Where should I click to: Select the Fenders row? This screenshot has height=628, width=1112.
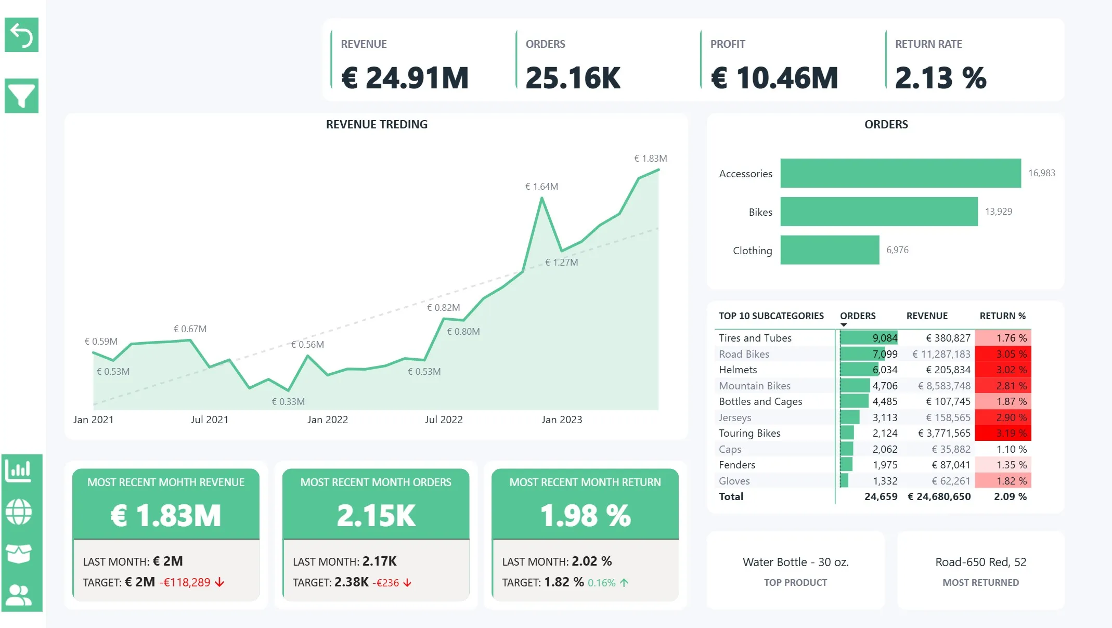873,465
